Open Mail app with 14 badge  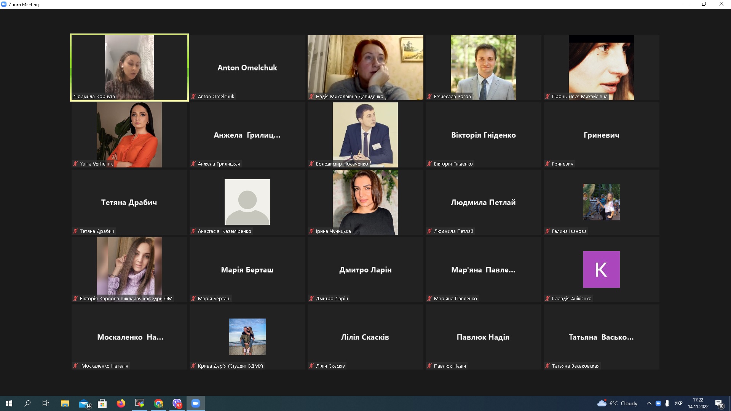click(85, 403)
